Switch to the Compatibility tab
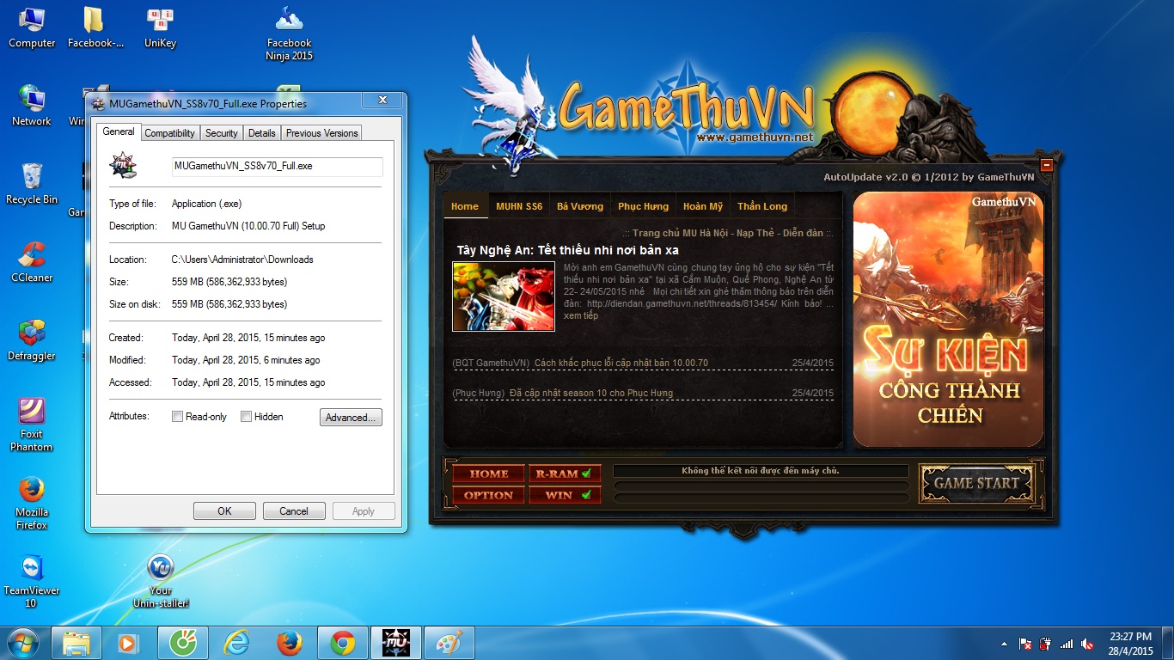Image resolution: width=1174 pixels, height=660 pixels. 169,133
